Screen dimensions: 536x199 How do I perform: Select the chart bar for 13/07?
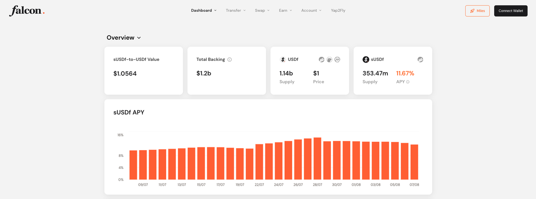(x=182, y=164)
